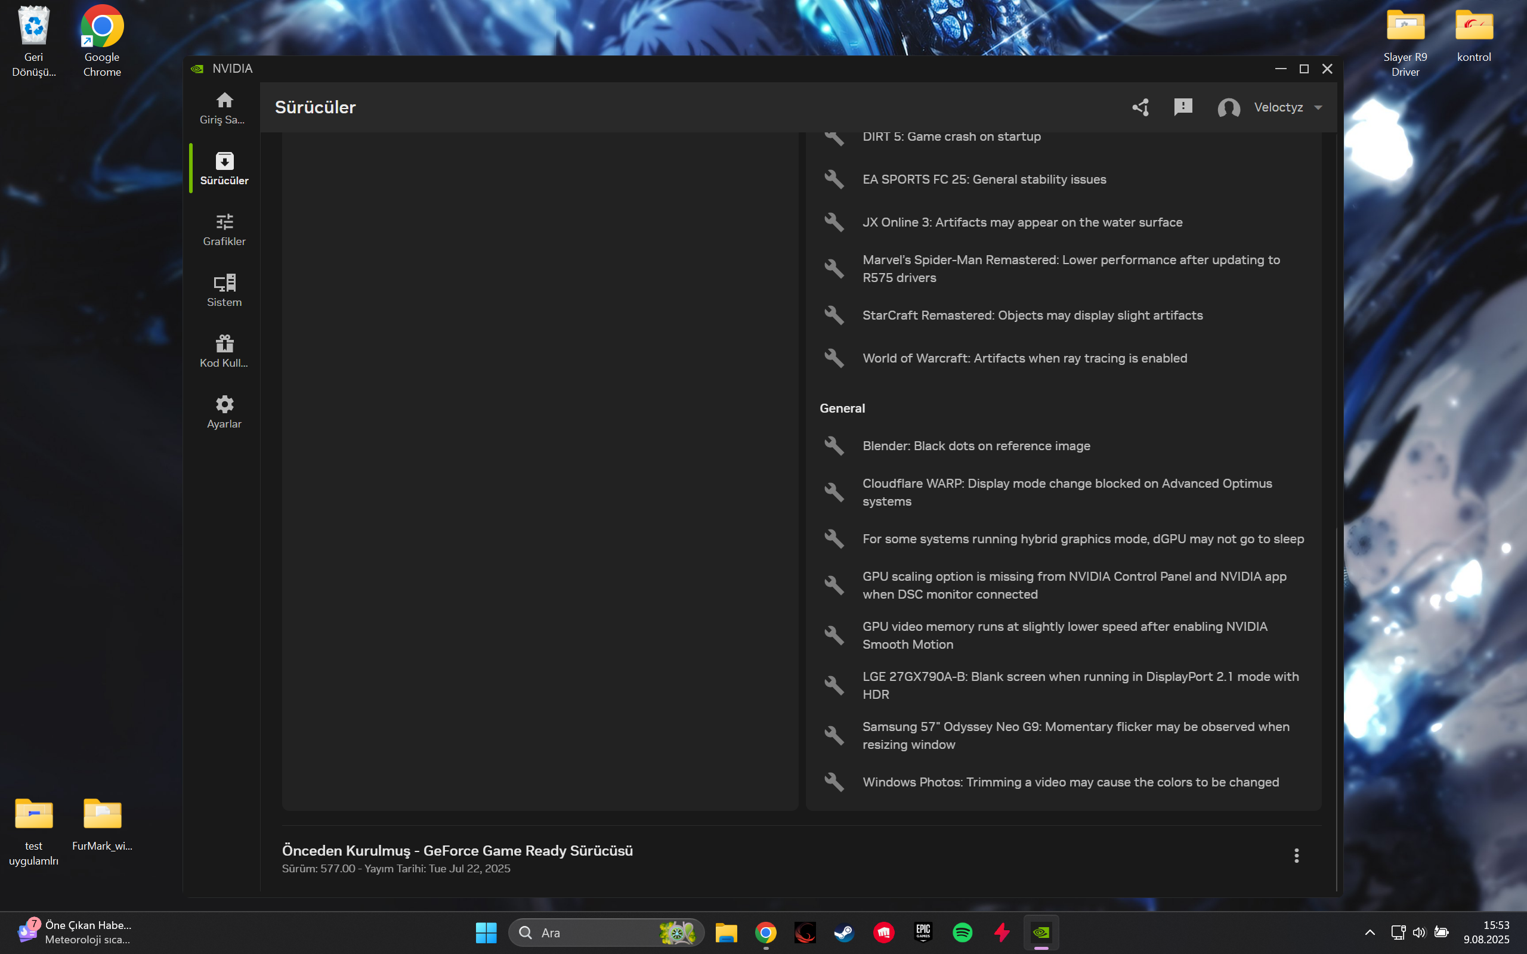Select the Sürücüler tab in sidebar

[x=224, y=169]
